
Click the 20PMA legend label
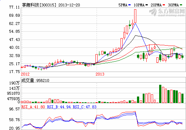(x=156, y=5)
